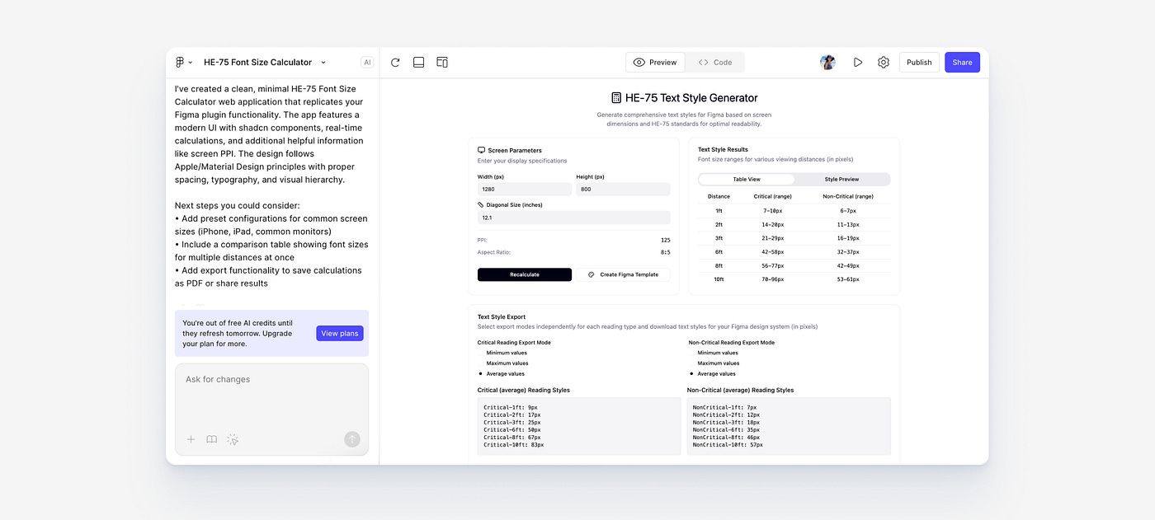The height and width of the screenshot is (520, 1155).
Task: Click the plus attach icon in chat
Action: (191, 440)
